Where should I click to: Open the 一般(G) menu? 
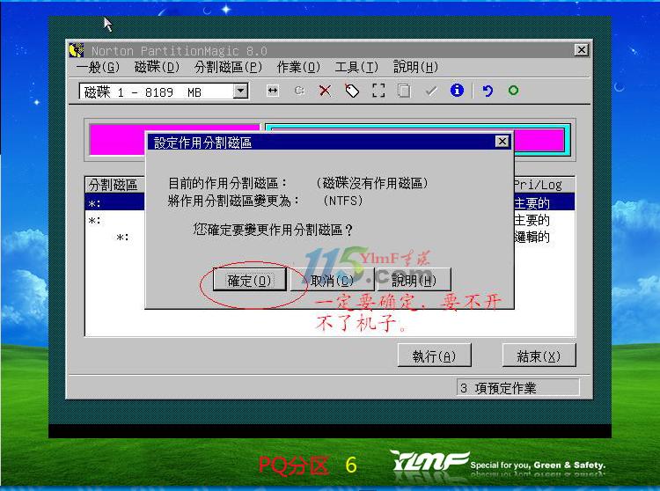pyautogui.click(x=98, y=67)
